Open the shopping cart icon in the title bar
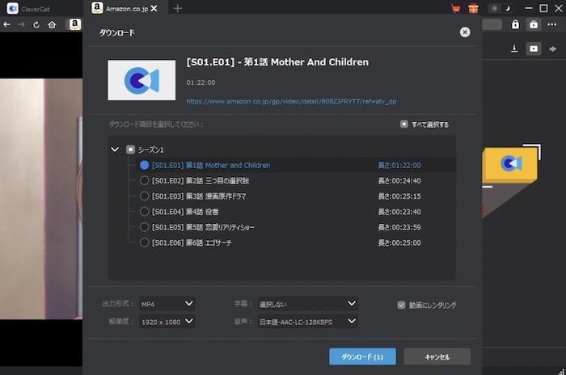Image resolution: width=566 pixels, height=375 pixels. pos(455,8)
